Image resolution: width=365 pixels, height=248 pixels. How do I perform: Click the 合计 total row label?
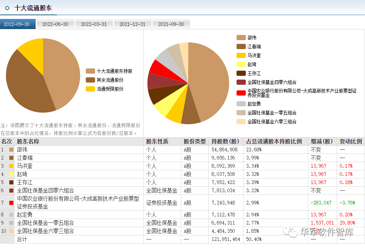point(22,239)
